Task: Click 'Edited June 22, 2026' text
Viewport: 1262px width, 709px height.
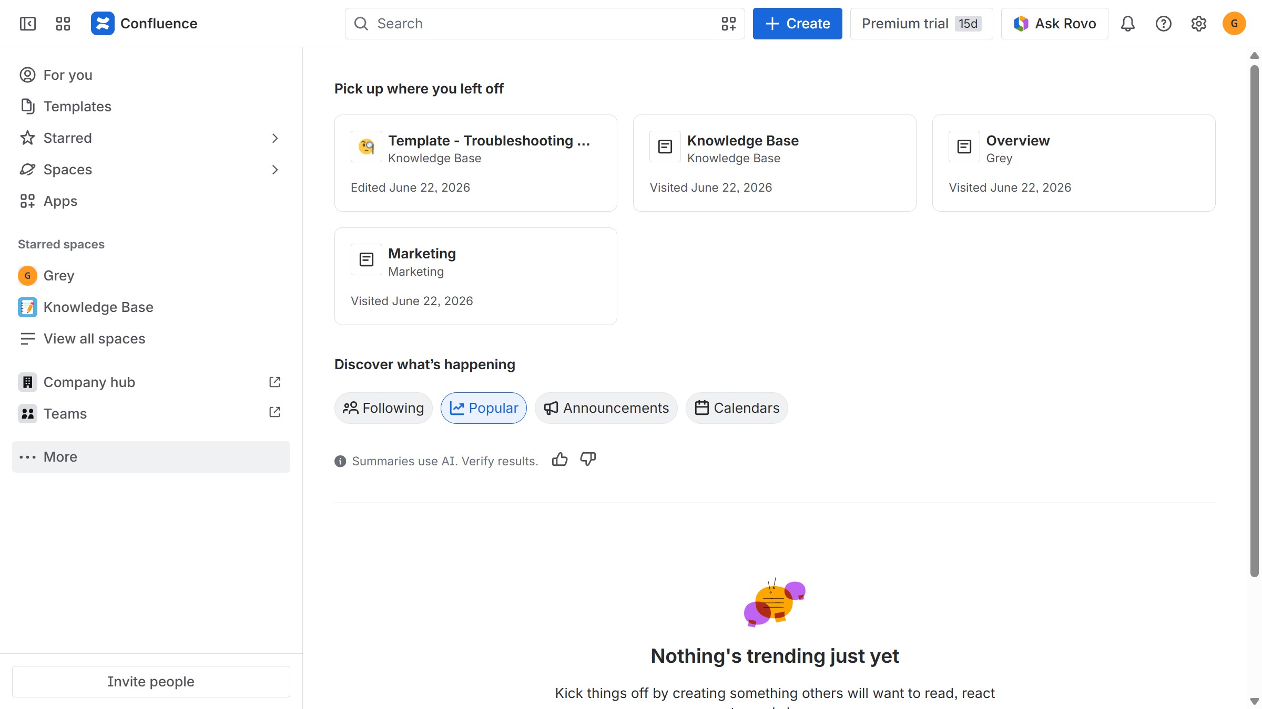Action: tap(410, 188)
